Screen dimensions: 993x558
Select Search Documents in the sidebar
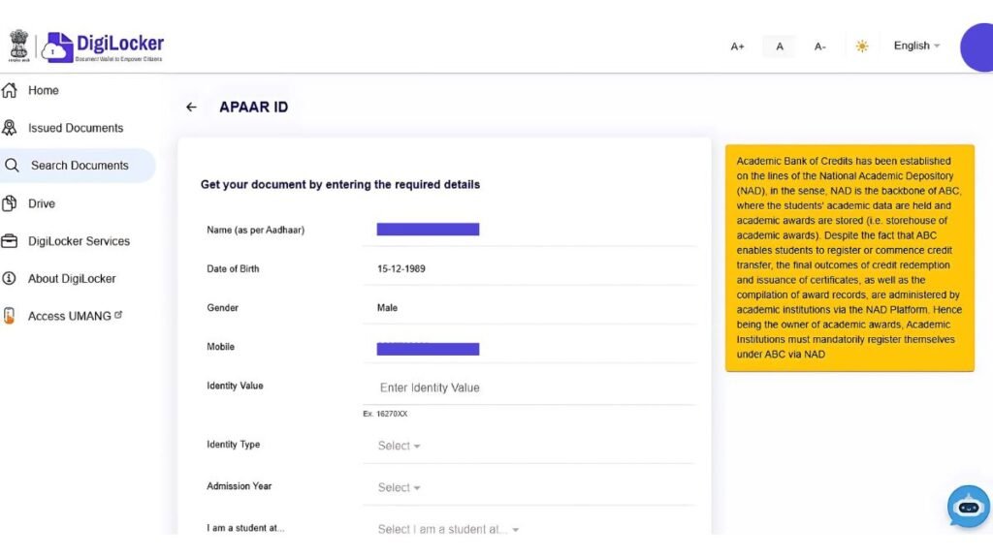tap(78, 166)
